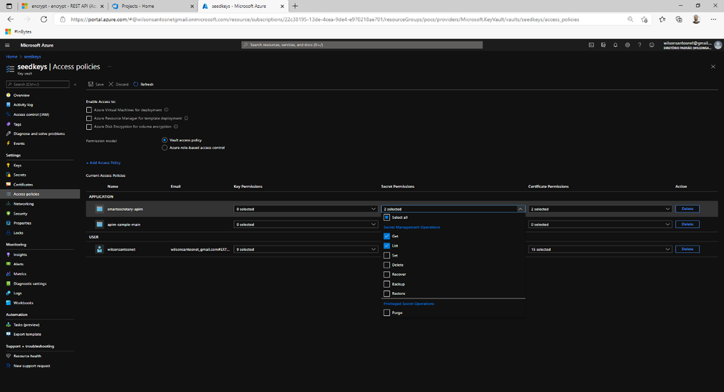This screenshot has width=724, height=392.
Task: Open portal settings gear
Action: tap(627, 45)
